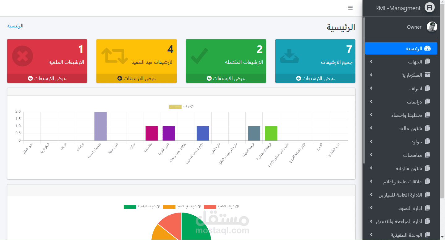Expand the دراسات menu chevron
The height and width of the screenshot is (240, 445).
tap(371, 102)
